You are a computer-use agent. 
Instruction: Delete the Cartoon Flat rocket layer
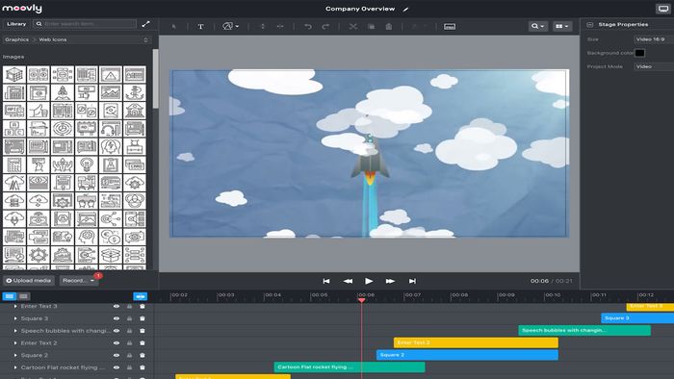pyautogui.click(x=143, y=367)
